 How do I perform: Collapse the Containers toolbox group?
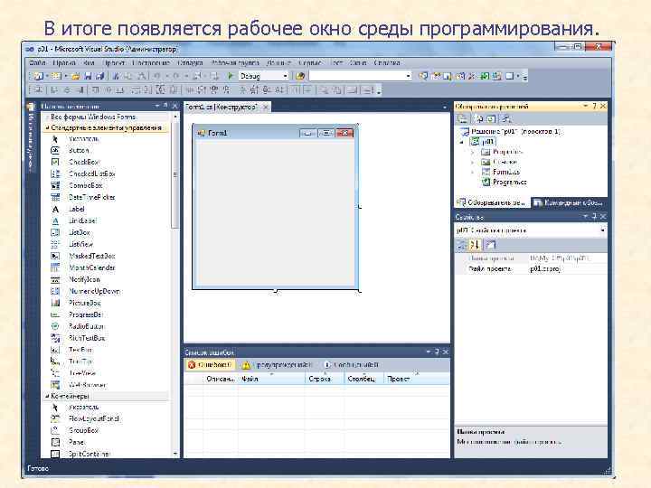pyautogui.click(x=47, y=397)
